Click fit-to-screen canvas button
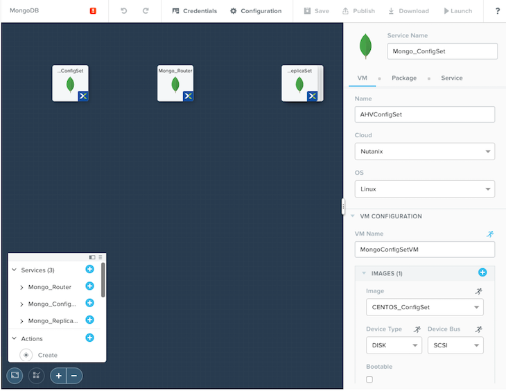This screenshot has height=391, width=506. [x=15, y=376]
